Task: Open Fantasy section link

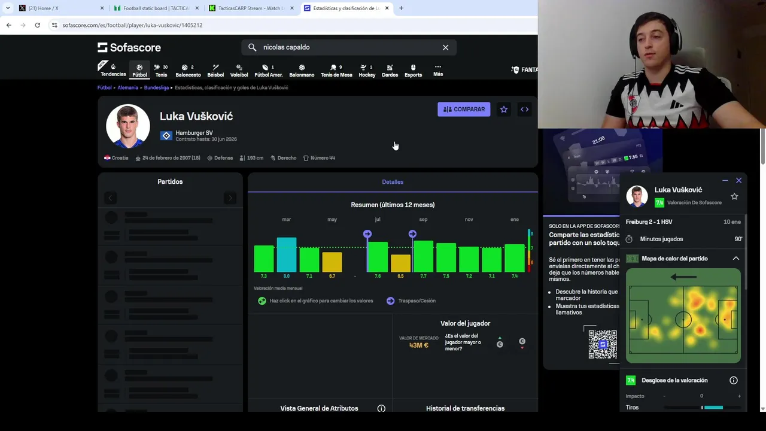Action: pyautogui.click(x=525, y=69)
